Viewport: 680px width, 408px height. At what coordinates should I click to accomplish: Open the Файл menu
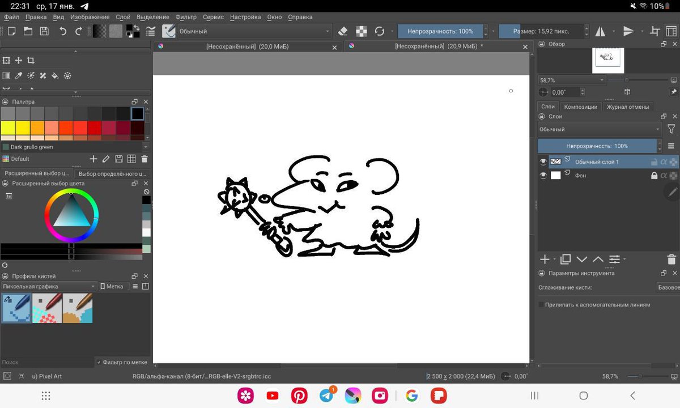click(11, 17)
